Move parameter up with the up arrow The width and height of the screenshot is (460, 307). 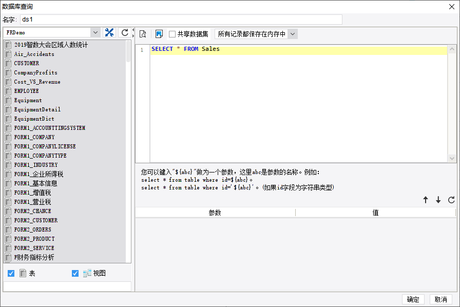pyautogui.click(x=426, y=200)
